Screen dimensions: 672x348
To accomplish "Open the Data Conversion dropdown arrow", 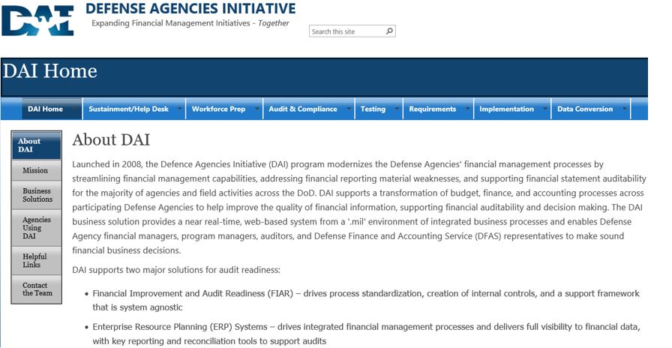I will pos(624,109).
